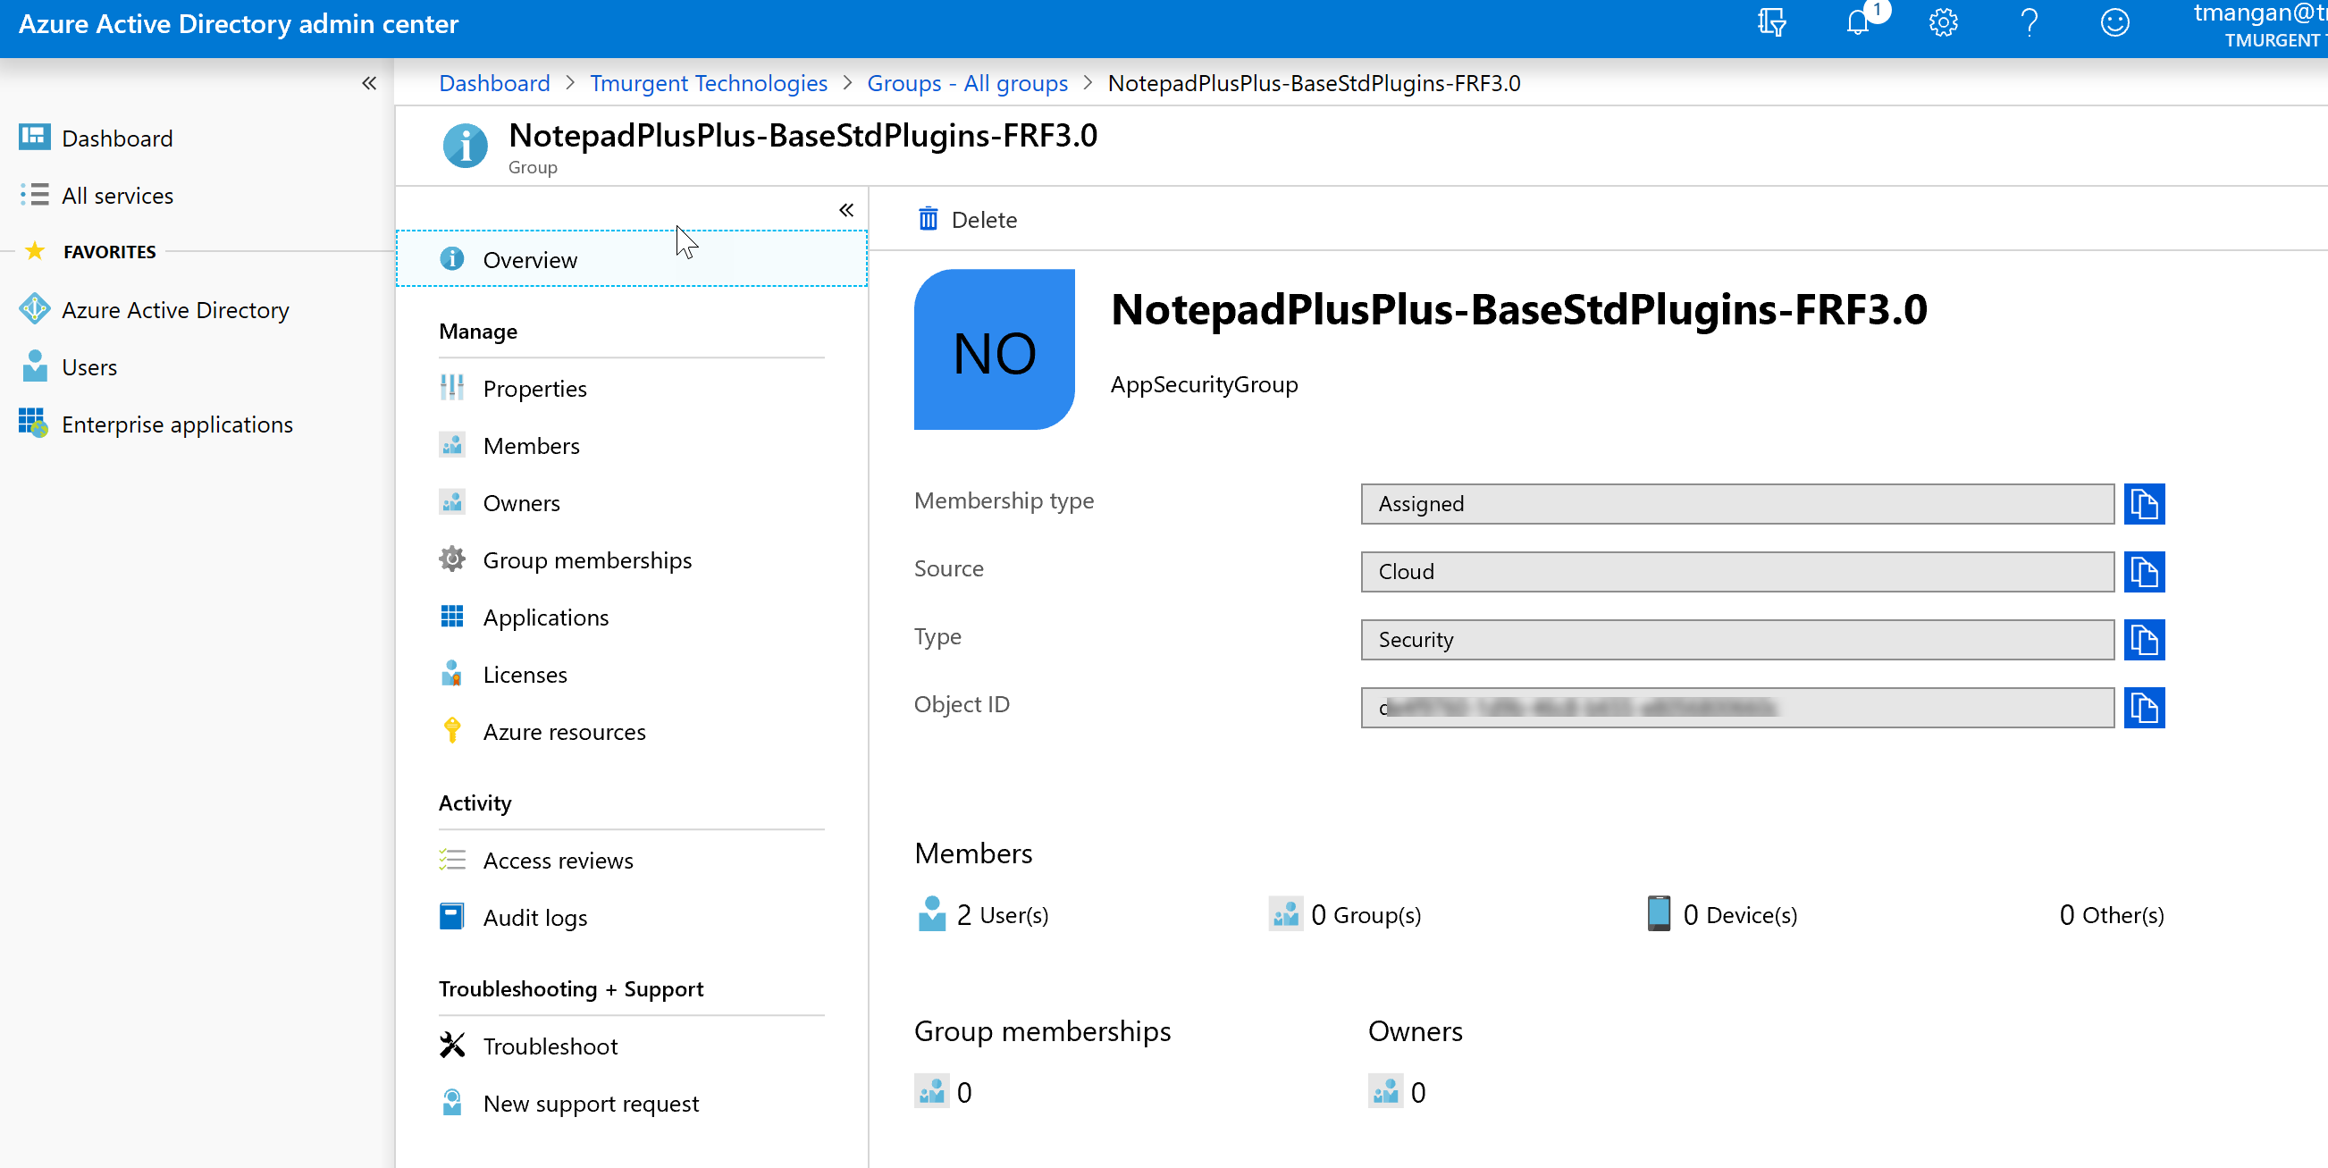Click the Object ID text field

point(1736,708)
